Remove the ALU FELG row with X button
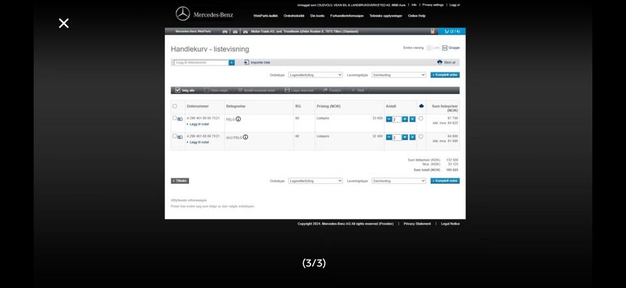This screenshot has width=626, height=288. click(x=412, y=137)
